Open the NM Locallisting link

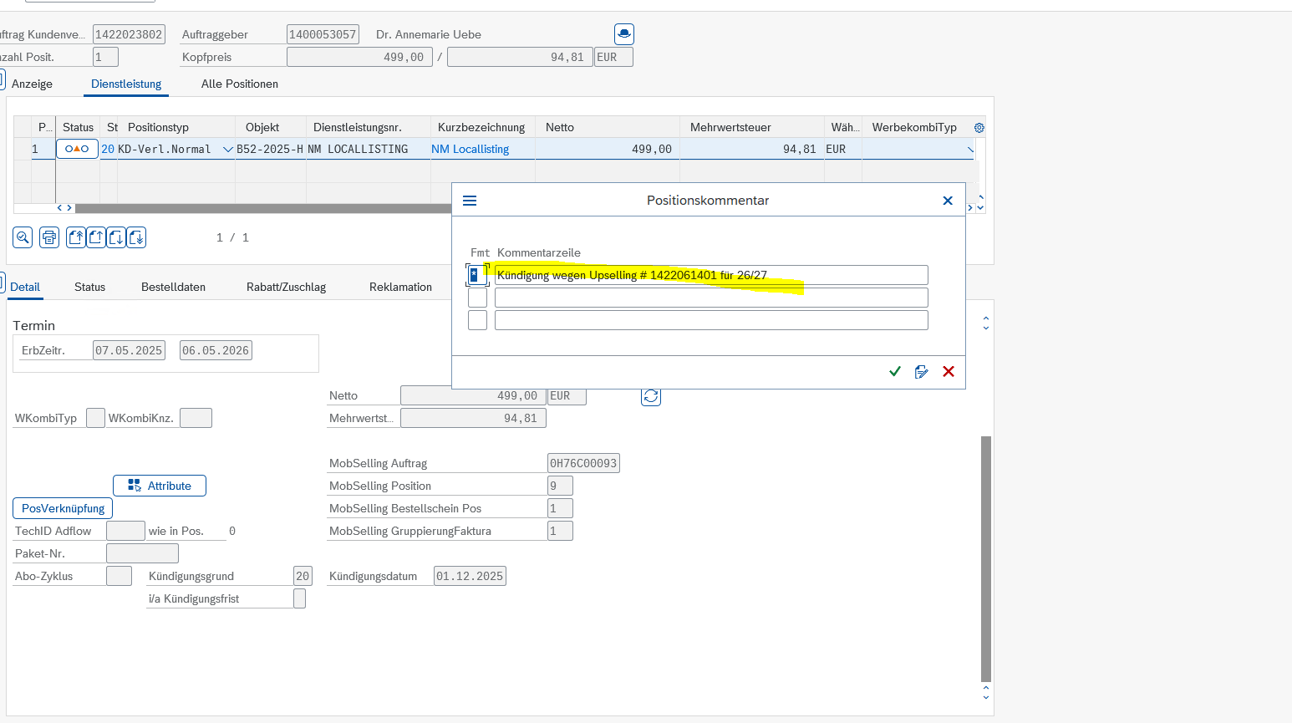470,149
